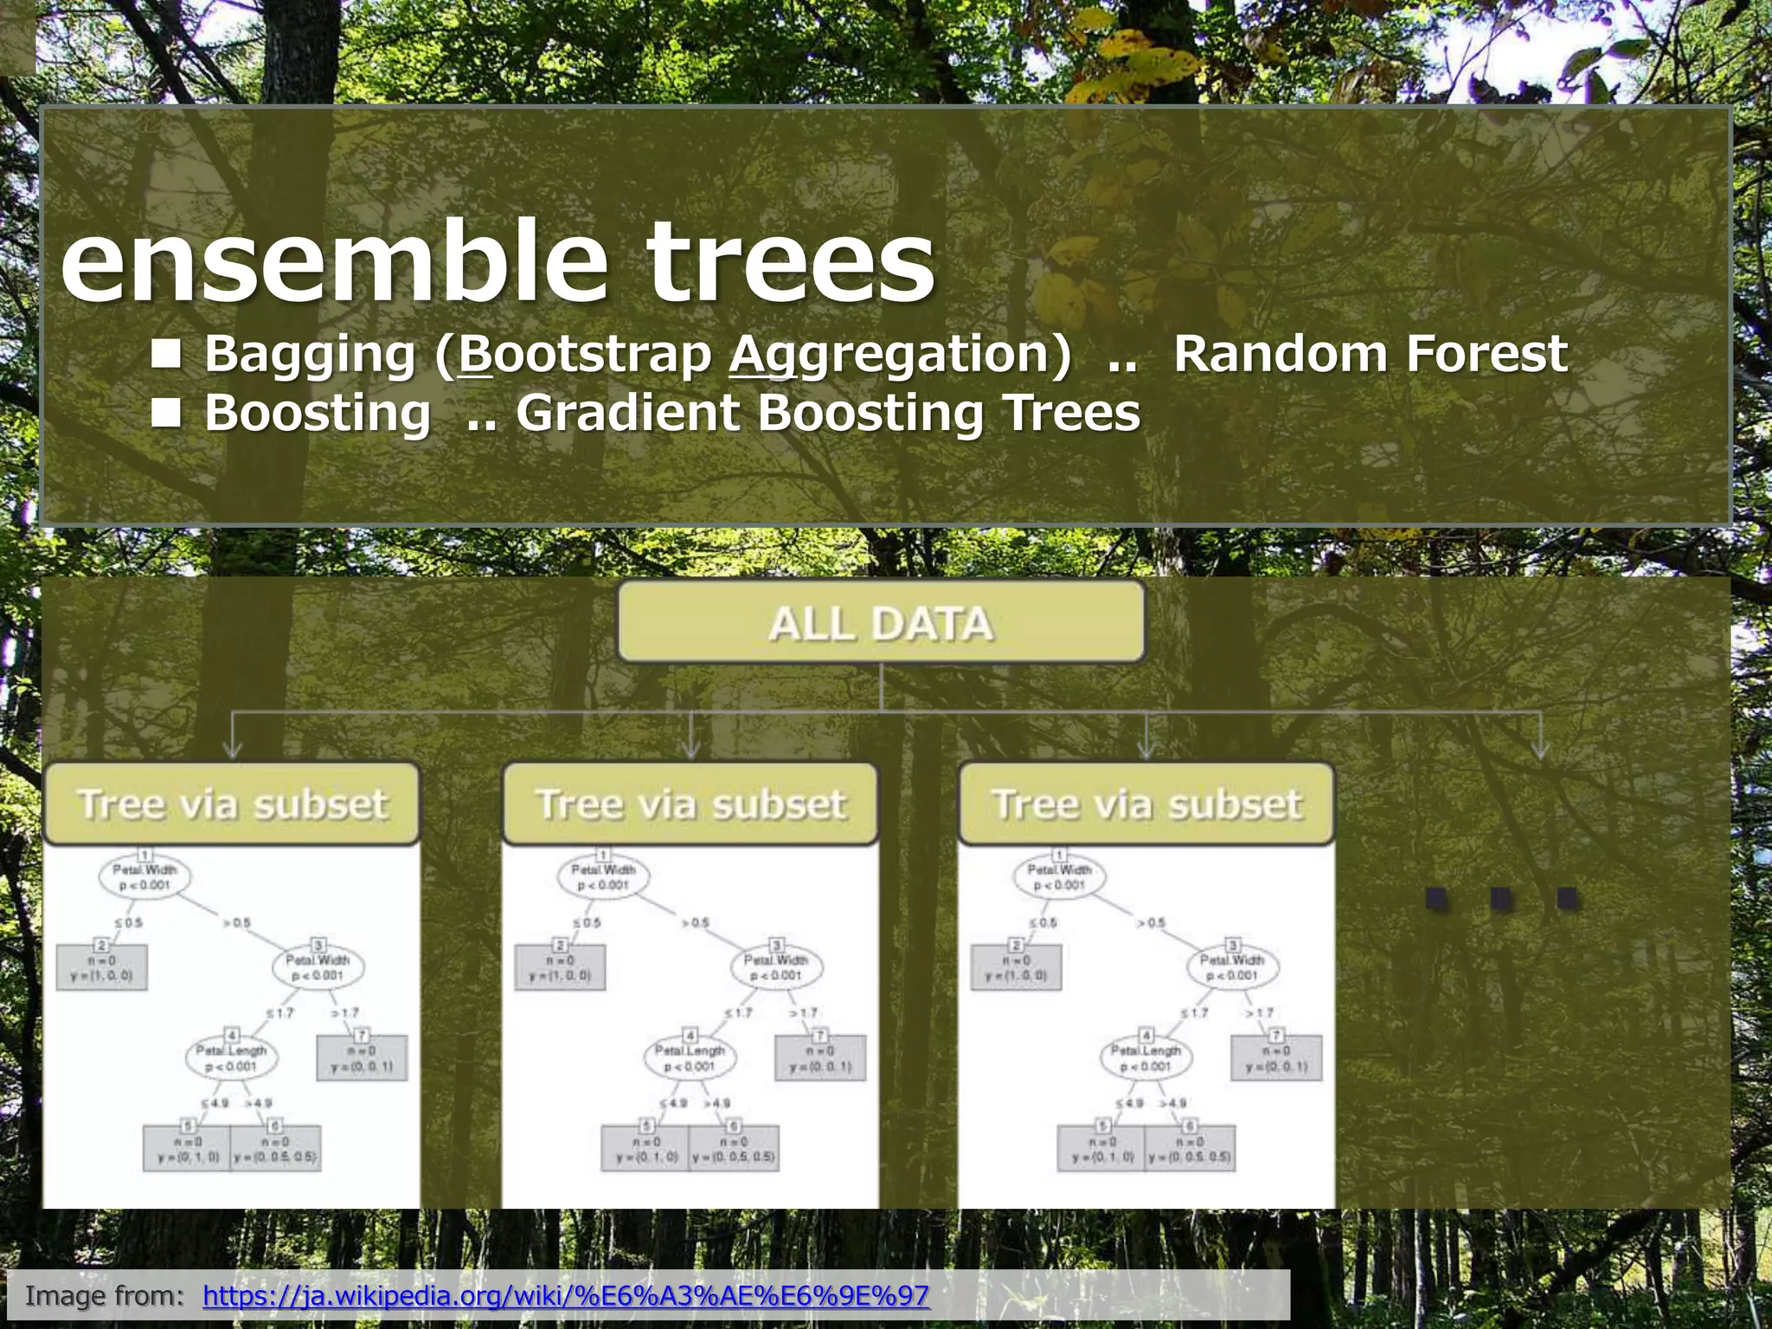Click the second decision tree diagram thumbnail
The height and width of the screenshot is (1329, 1772).
(x=690, y=1025)
